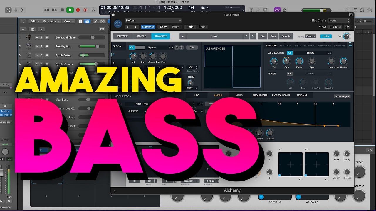Click the Copy button in plugin header
The width and height of the screenshot is (376, 211).
pyautogui.click(x=163, y=27)
